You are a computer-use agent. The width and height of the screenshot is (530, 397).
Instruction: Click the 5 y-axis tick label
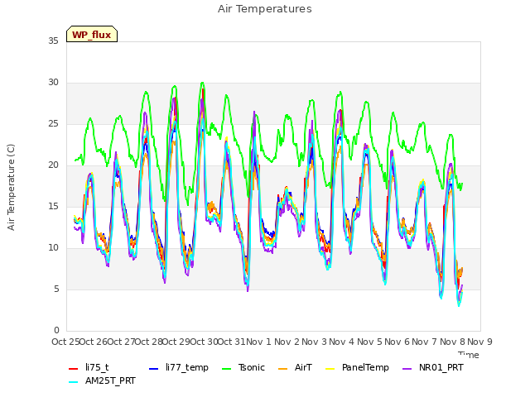56,289
